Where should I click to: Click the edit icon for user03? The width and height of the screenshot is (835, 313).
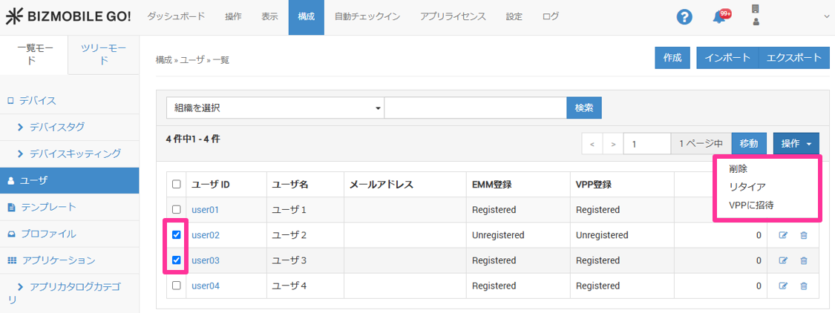point(782,261)
